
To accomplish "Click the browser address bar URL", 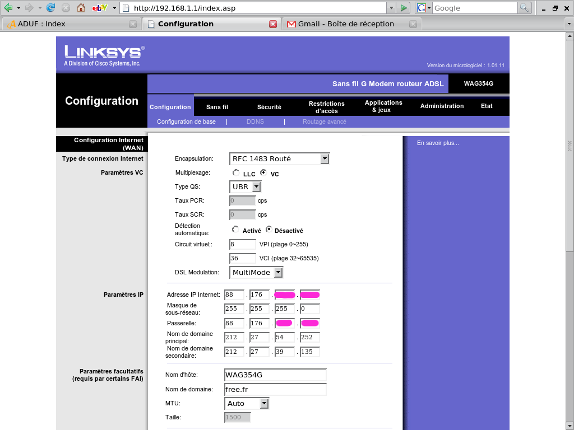I will click(253, 8).
